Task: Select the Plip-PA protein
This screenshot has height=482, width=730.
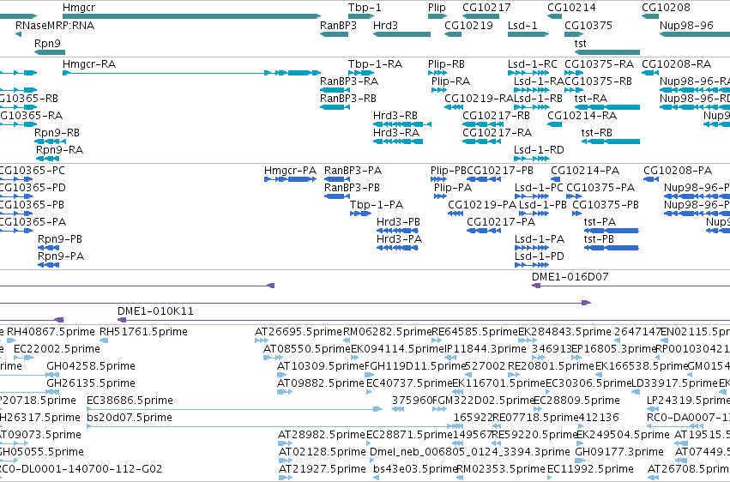Action: 440,196
